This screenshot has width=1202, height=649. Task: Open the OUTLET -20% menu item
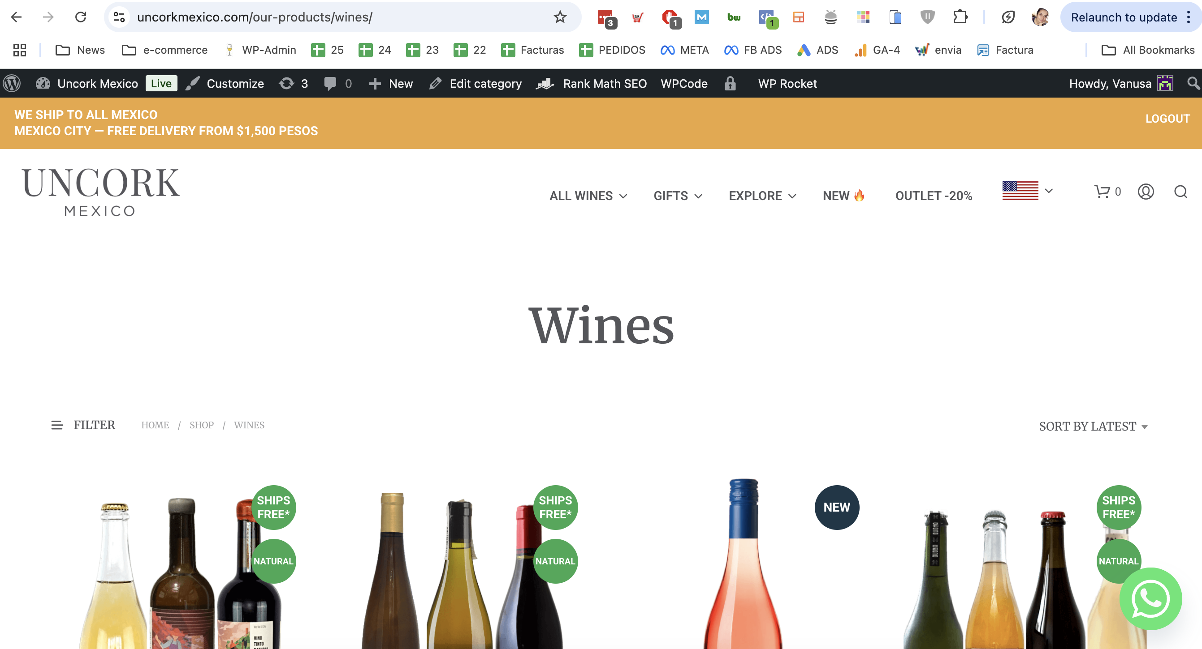click(934, 196)
